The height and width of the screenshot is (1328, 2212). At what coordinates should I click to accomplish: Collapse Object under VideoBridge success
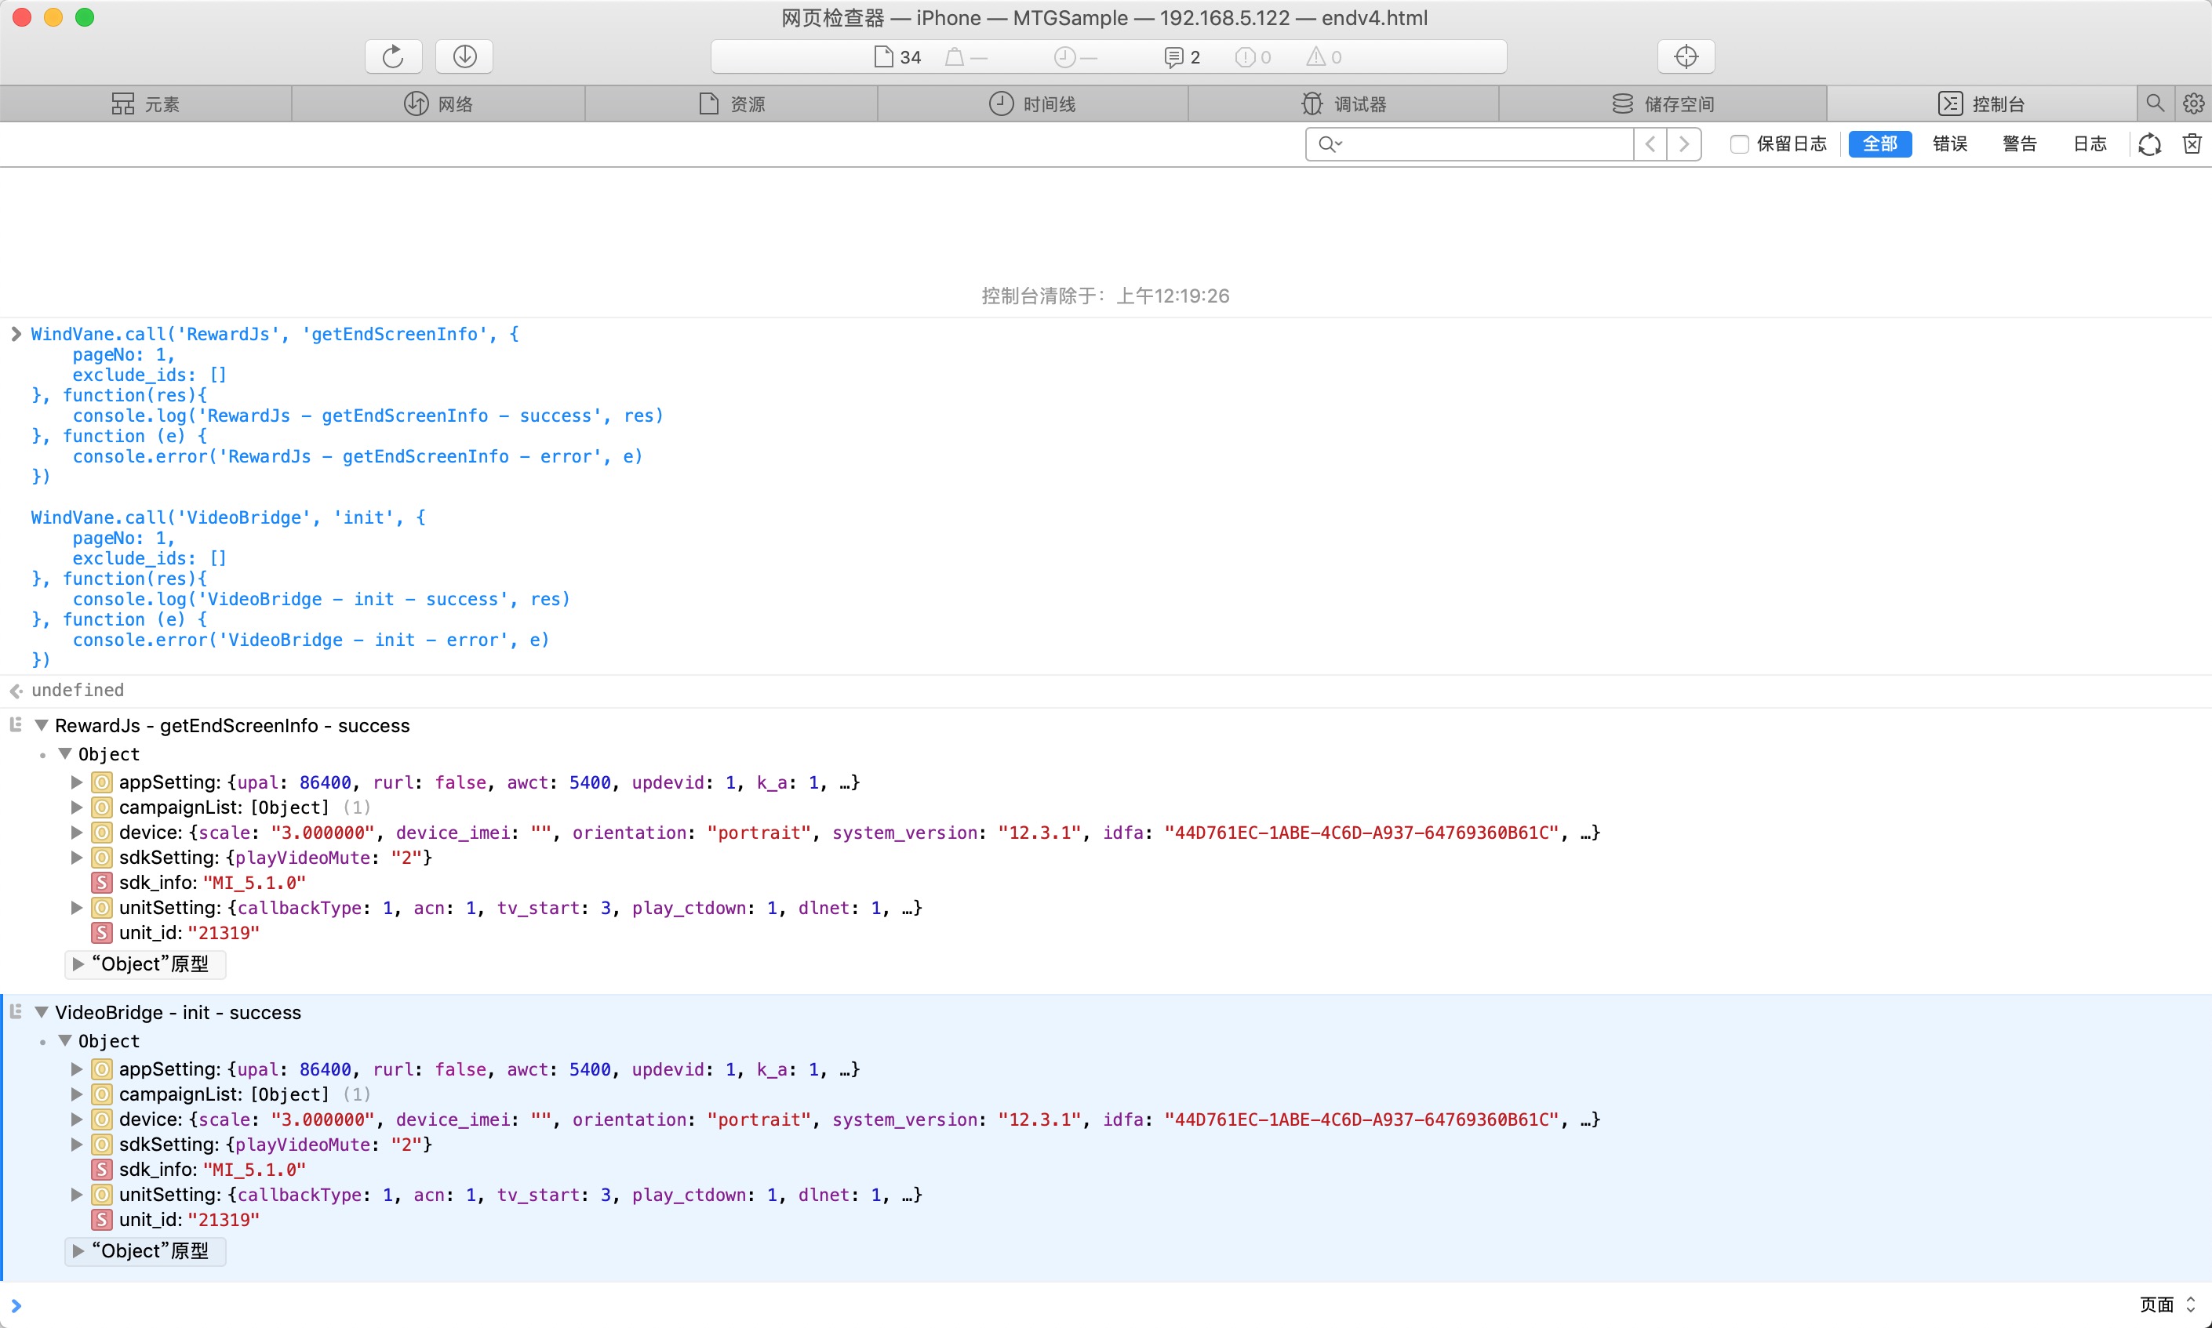(x=64, y=1041)
